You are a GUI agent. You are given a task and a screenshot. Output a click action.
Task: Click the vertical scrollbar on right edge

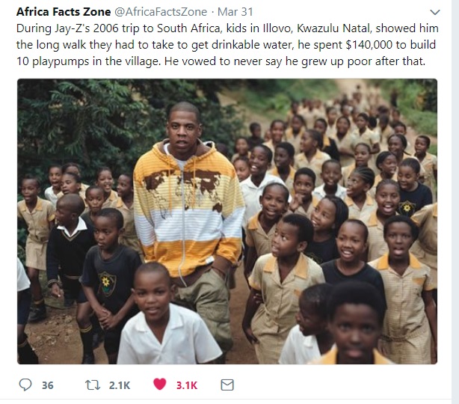tap(455, 202)
